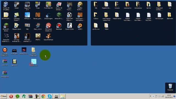Select the EasyAntiCheat teddy bear icon

[x=48, y=36]
